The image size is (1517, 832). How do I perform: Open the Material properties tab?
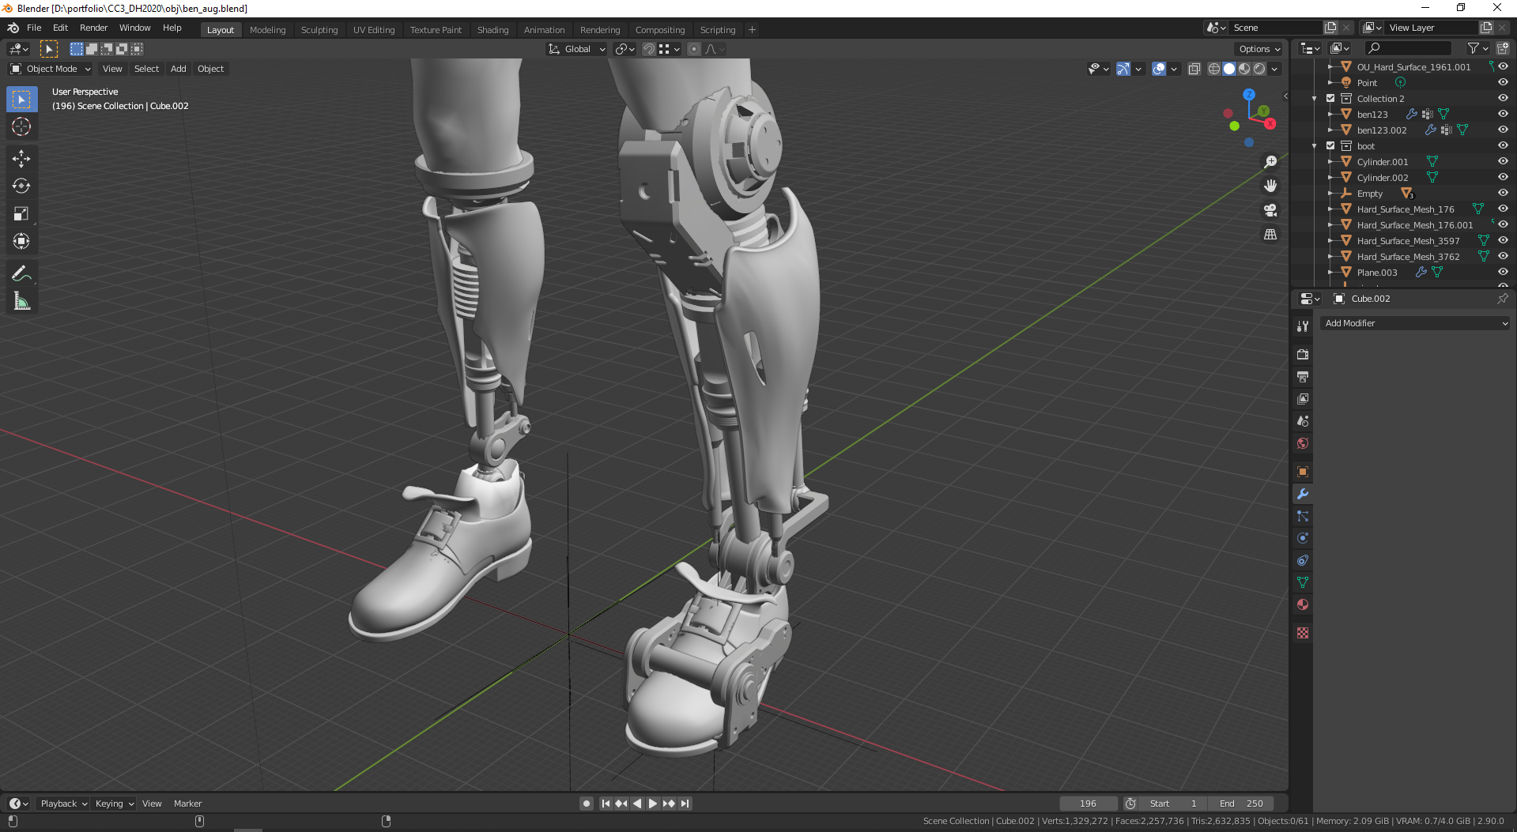click(x=1303, y=604)
